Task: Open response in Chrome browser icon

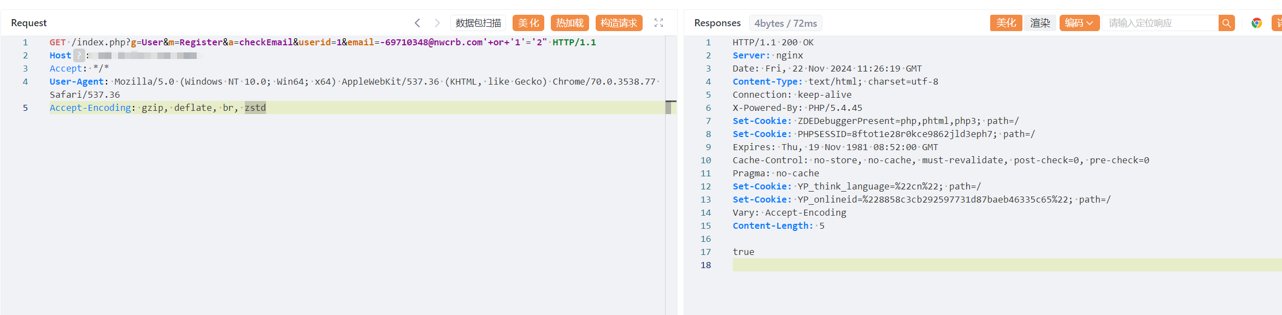Action: (x=1256, y=23)
